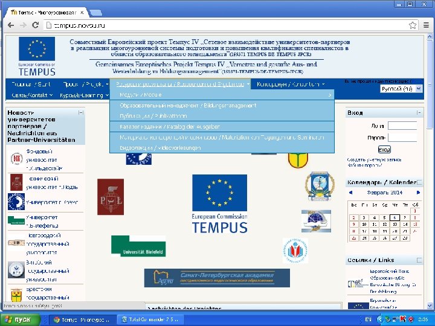
Task: Select day 13 in the calendar
Action: 395,224
